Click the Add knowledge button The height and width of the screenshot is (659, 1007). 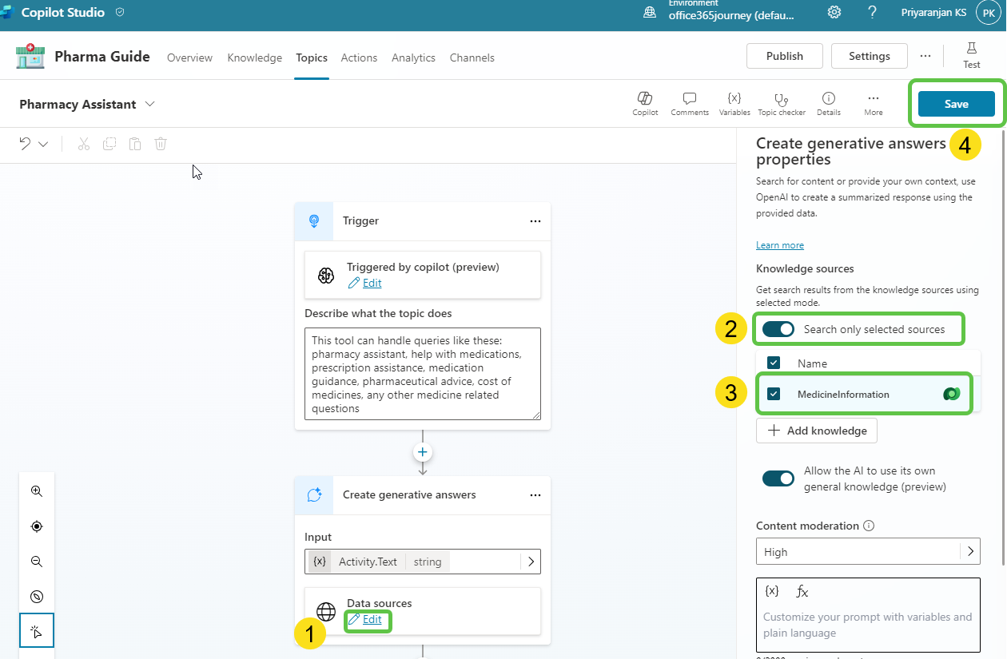click(816, 431)
